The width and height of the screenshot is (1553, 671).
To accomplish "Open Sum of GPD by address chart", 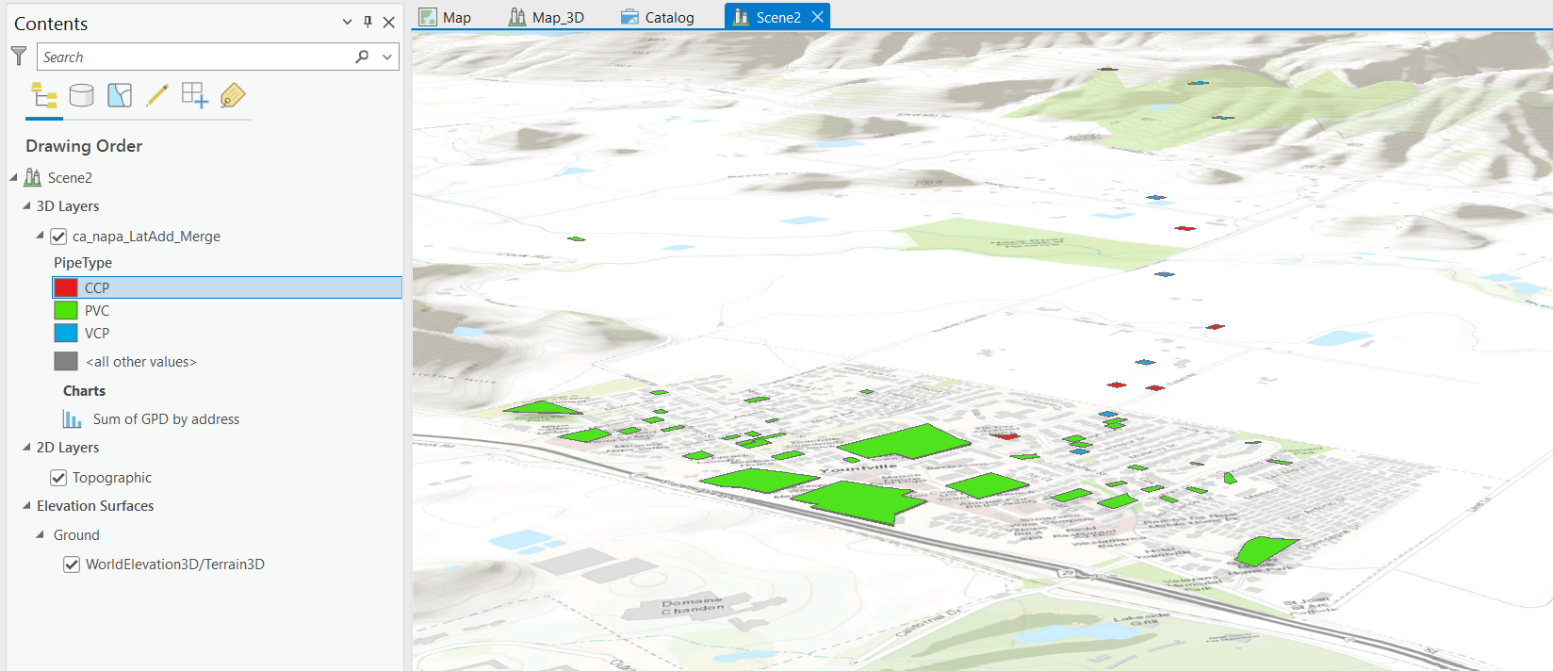I will pyautogui.click(x=166, y=419).
